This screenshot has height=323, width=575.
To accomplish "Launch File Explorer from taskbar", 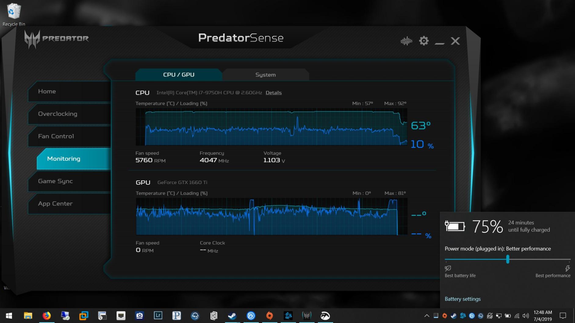I will 28,316.
